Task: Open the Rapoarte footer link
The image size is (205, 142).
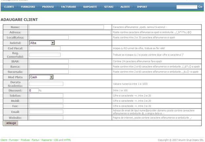Action: (47, 140)
